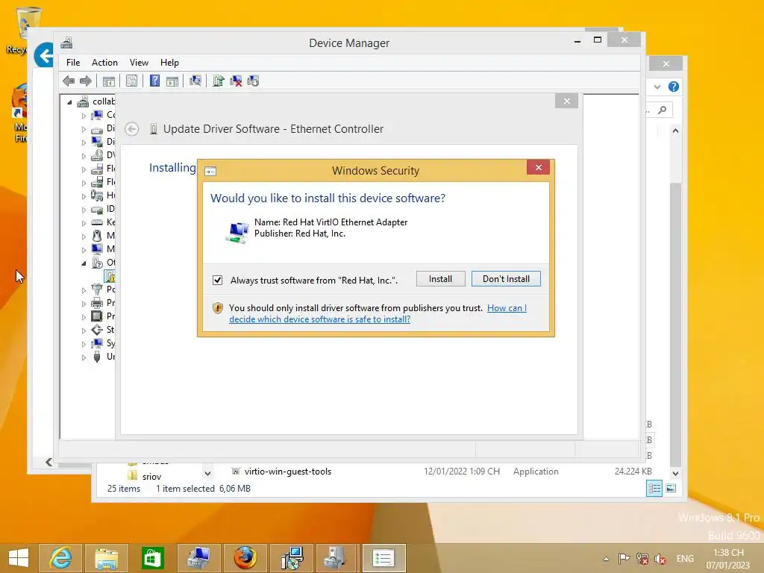Click the blue back circle in rear window
This screenshot has width=764, height=573.
click(44, 55)
